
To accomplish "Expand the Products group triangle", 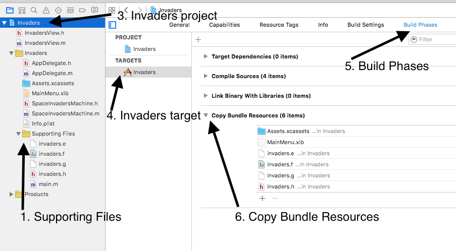I will coord(11,194).
